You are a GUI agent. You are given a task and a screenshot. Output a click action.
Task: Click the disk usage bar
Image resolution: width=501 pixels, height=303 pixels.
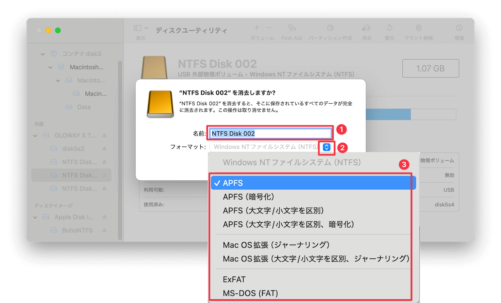point(411,114)
